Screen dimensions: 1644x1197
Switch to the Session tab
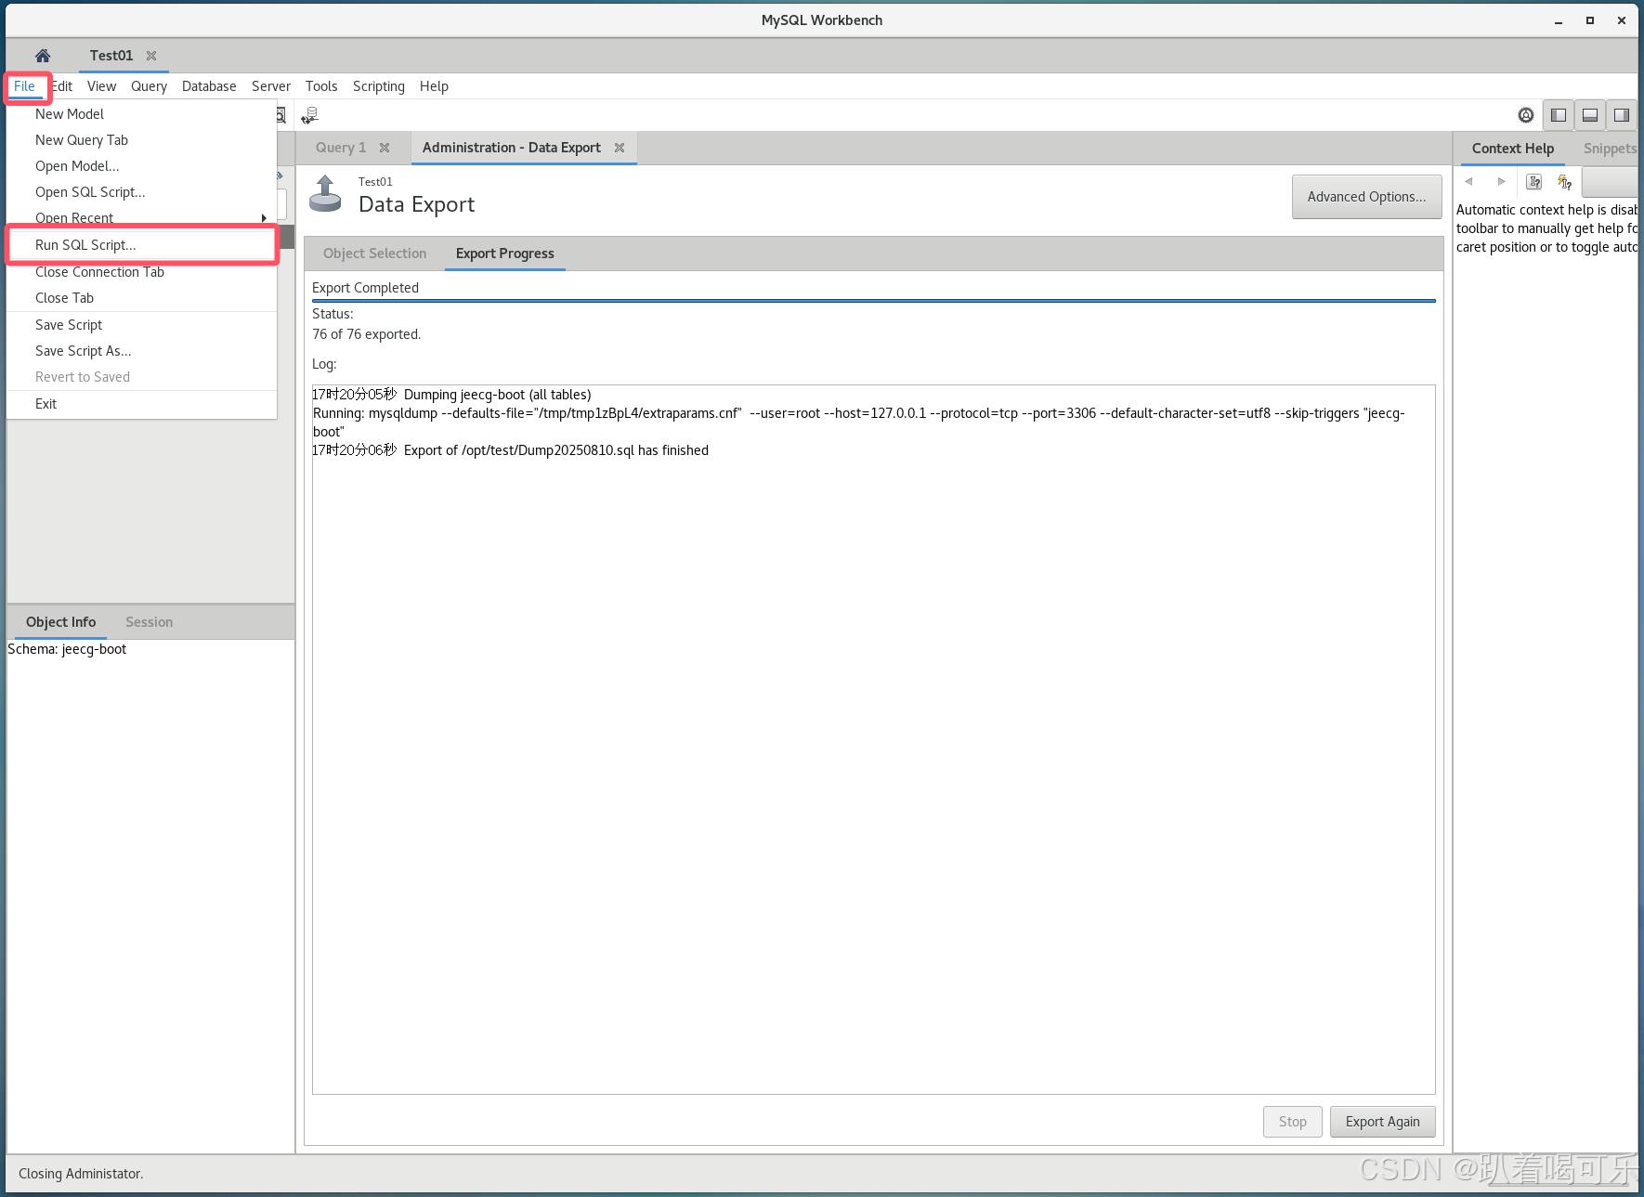point(150,622)
